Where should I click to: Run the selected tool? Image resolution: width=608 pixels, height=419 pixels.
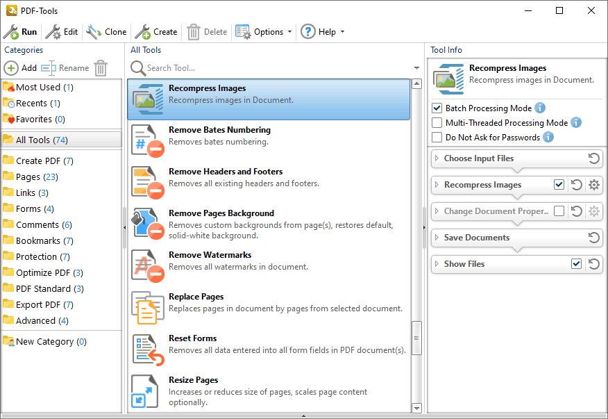(x=20, y=32)
